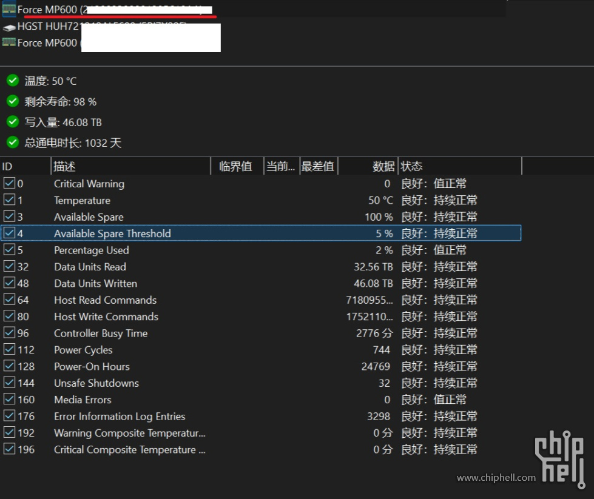Toggle checkbox for Unsafe Shutdowns row

(x=9, y=383)
